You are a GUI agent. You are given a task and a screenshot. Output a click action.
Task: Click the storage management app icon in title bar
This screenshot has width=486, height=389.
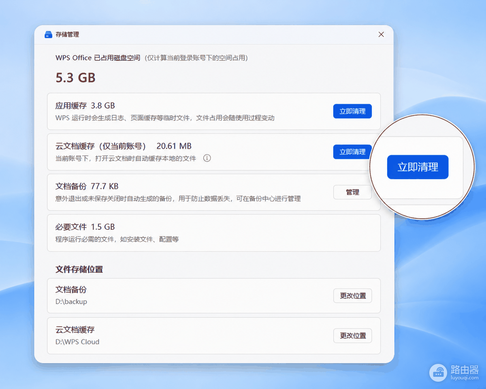point(48,34)
